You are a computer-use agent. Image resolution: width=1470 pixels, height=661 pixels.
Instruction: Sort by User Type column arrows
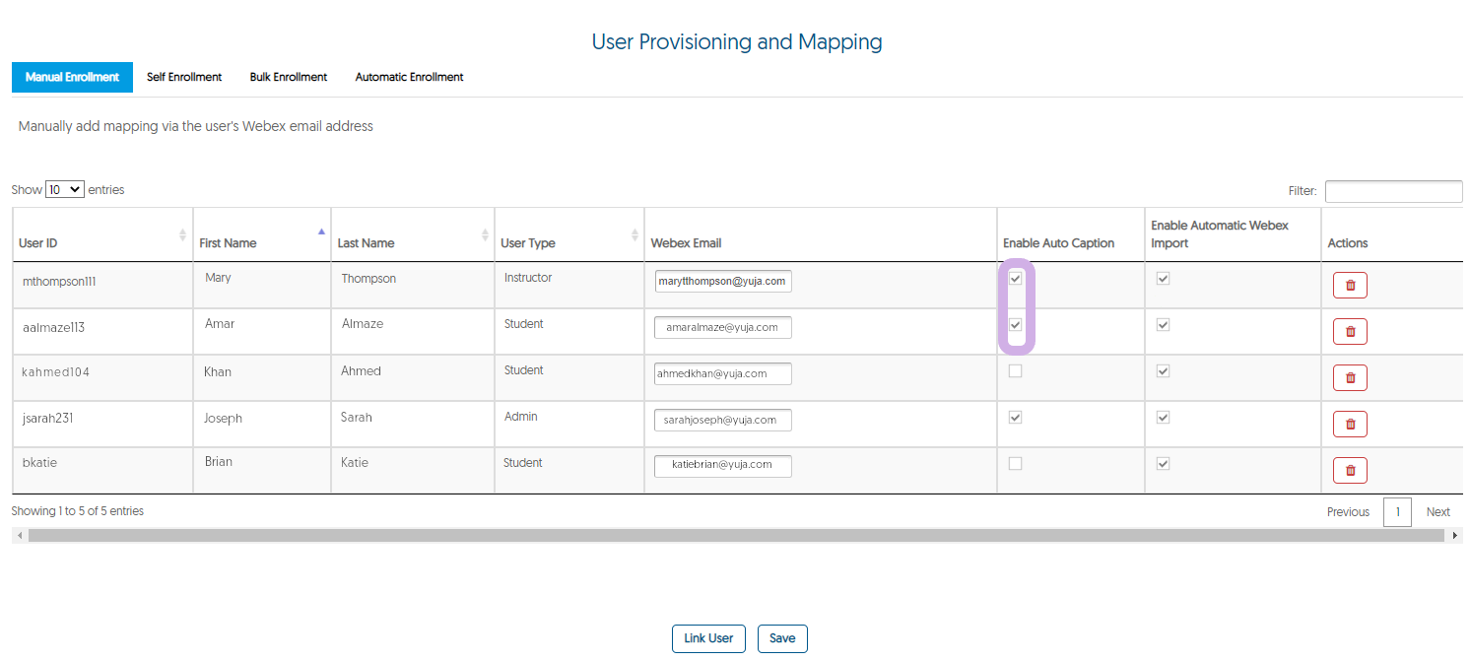click(x=635, y=235)
